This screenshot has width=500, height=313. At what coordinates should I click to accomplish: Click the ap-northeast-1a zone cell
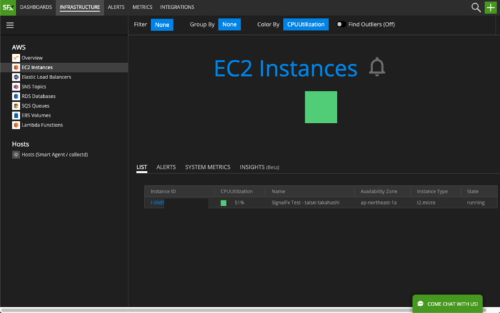pyautogui.click(x=379, y=203)
